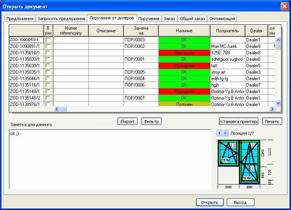Show the previous position with the left arrow
This screenshot has width=291, height=210.
coord(219,133)
